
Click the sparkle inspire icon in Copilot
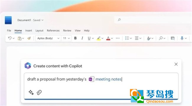(31, 92)
